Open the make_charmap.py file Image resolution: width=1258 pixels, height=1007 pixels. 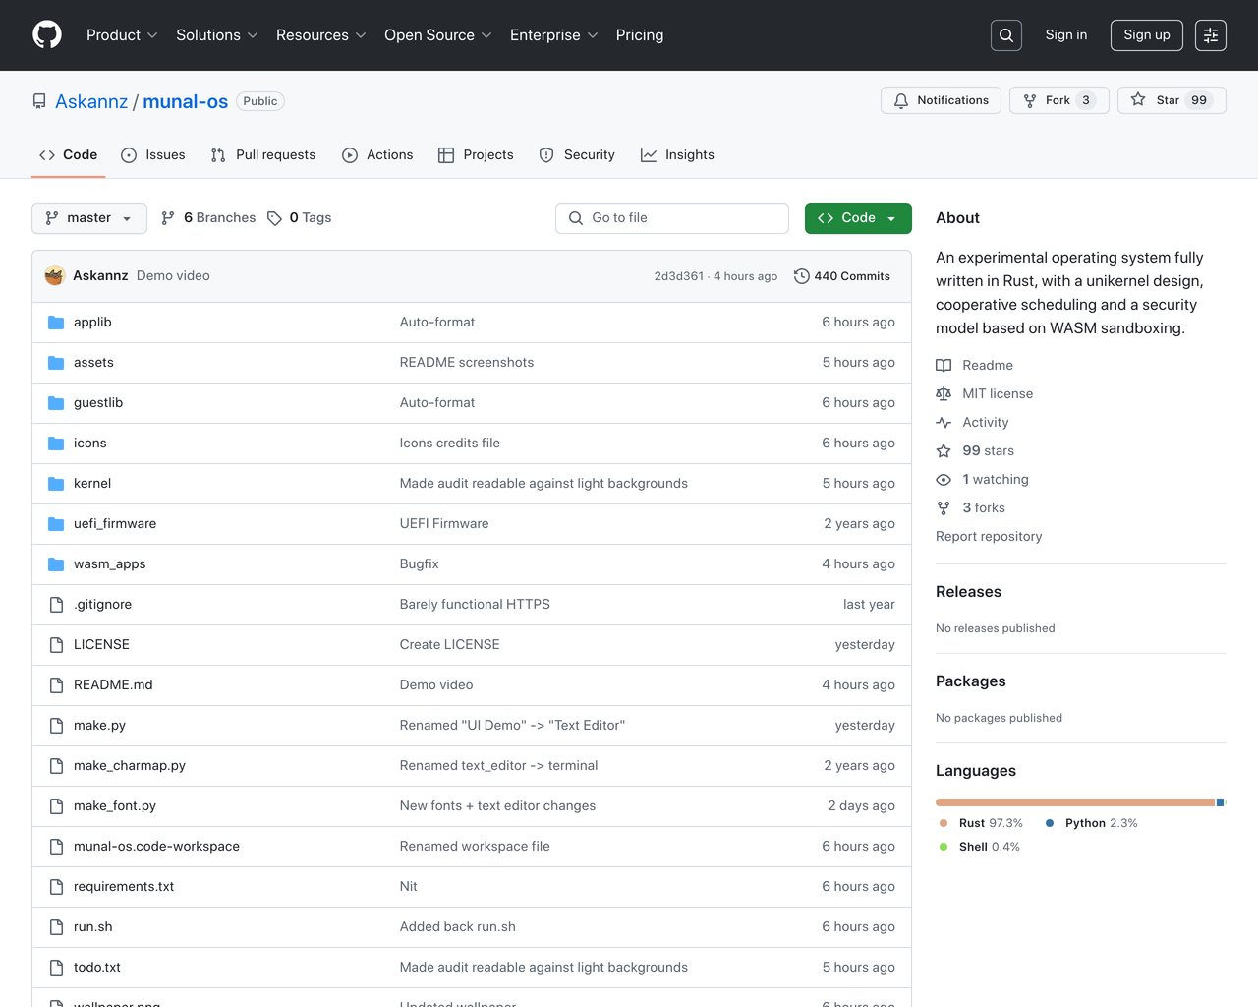[x=130, y=766]
